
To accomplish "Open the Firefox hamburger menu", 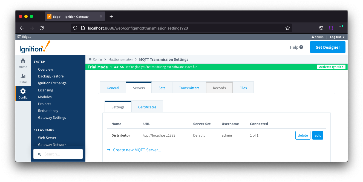I will point(341,28).
